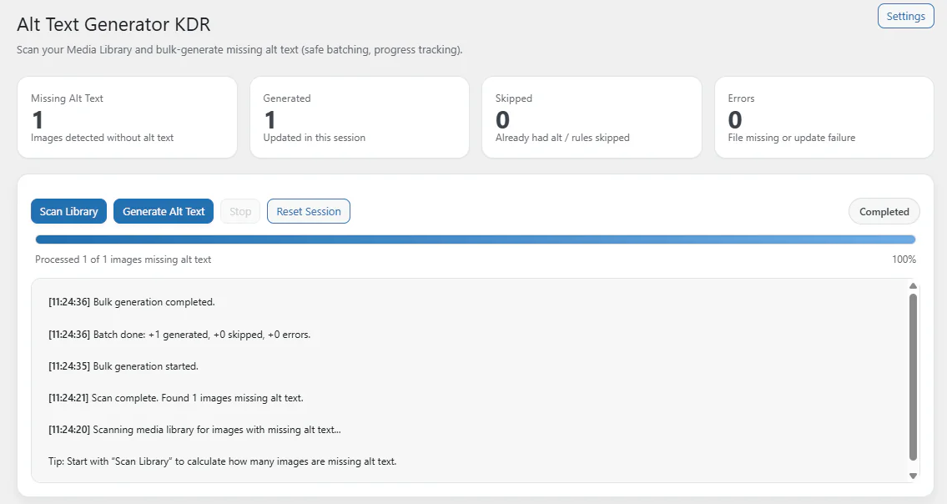This screenshot has height=504, width=947.
Task: Click the log panel scrollbar thumb
Action: [x=913, y=375]
